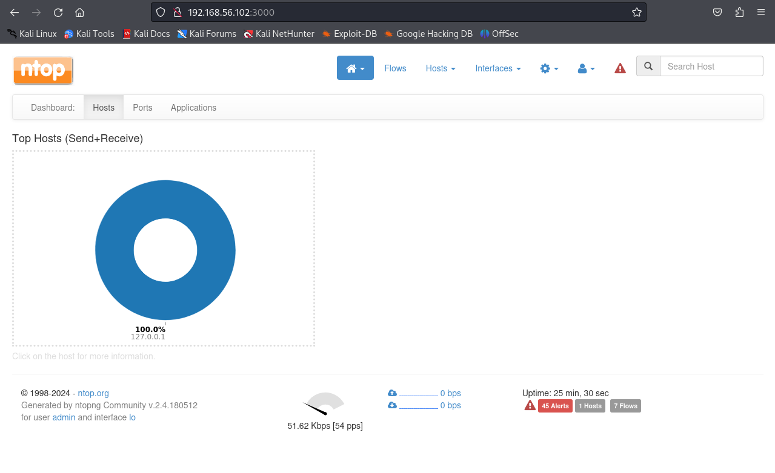
Task: Click the red alert triangle in navbar
Action: pyautogui.click(x=620, y=68)
